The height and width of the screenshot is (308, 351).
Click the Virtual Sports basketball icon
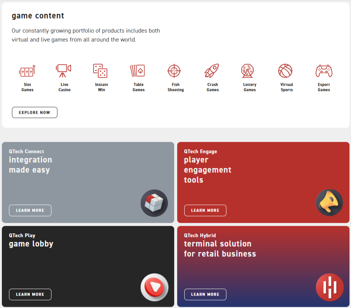pyautogui.click(x=285, y=71)
